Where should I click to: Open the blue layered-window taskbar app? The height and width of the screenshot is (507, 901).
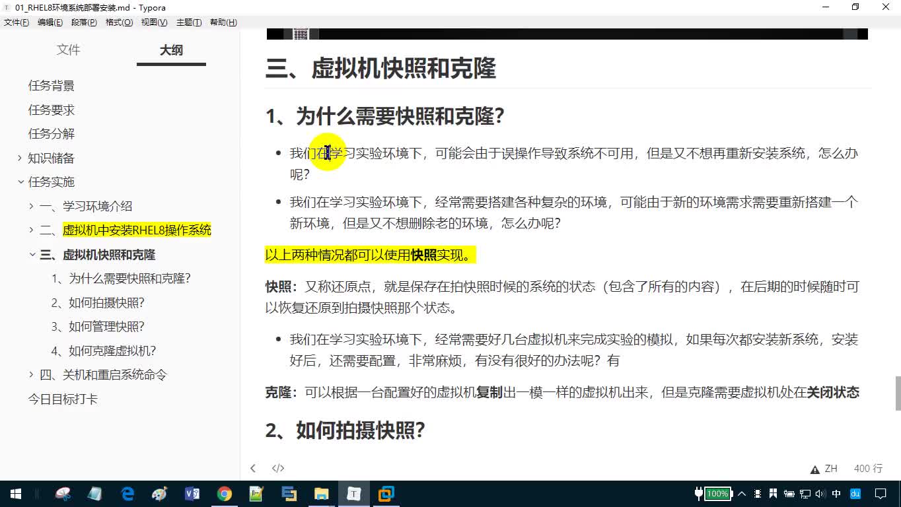pos(289,493)
